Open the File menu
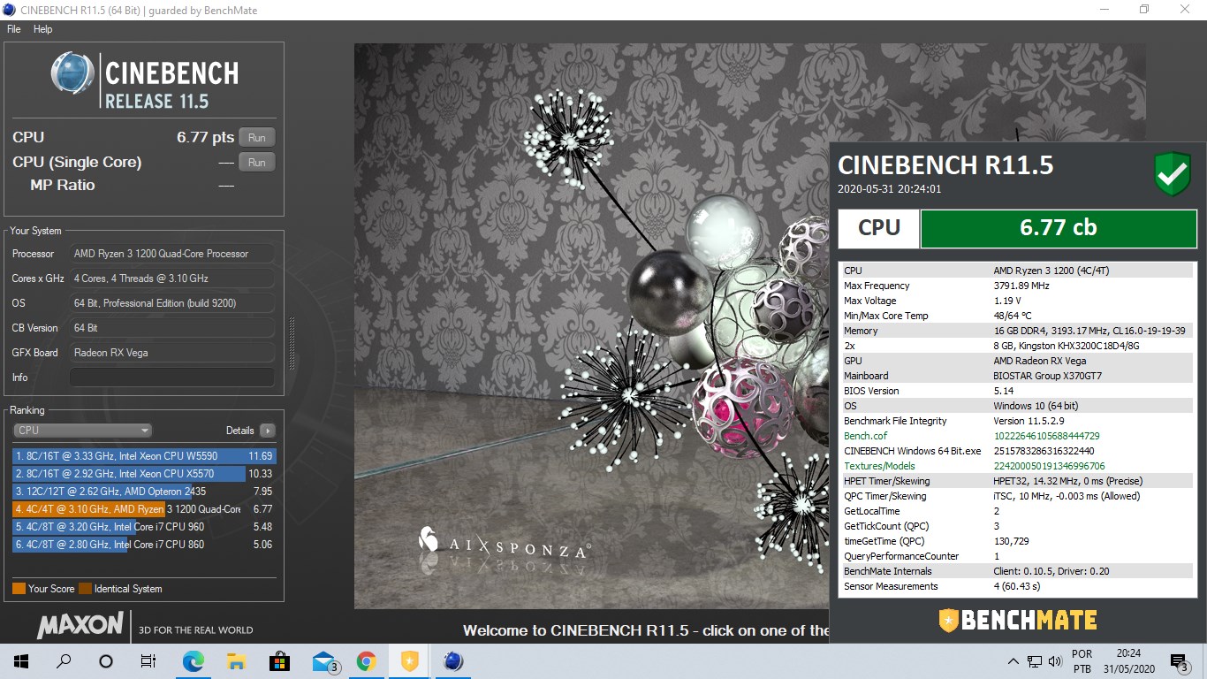This screenshot has height=679, width=1207. pos(13,29)
